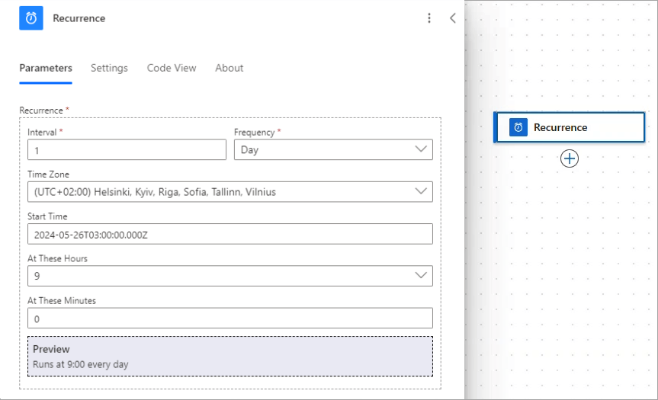Click the Start Time input field
Viewport: 658px width, 400px height.
tap(230, 234)
